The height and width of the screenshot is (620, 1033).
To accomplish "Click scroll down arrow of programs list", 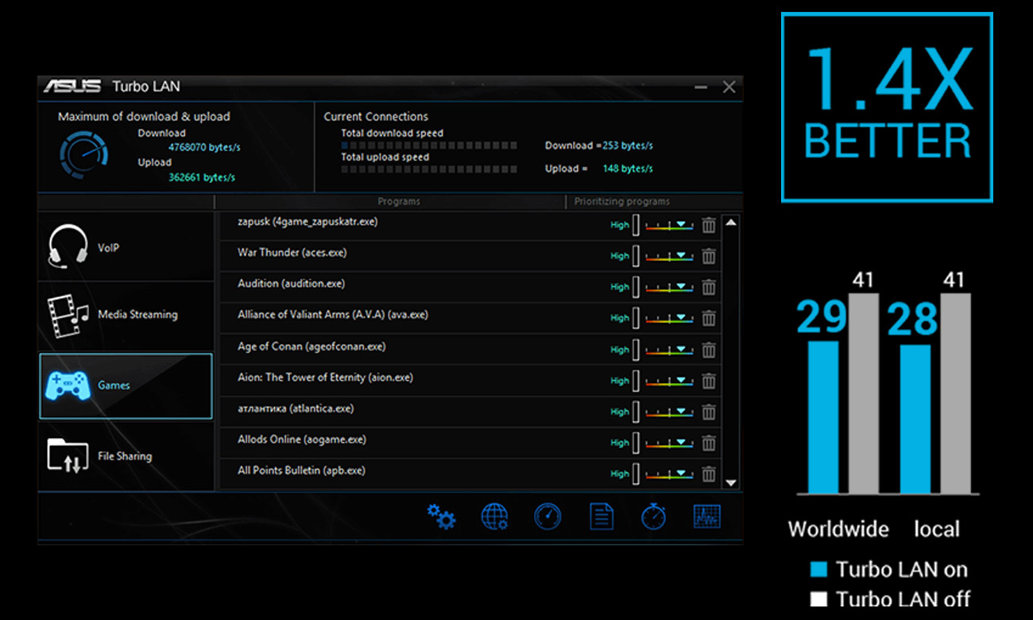I will click(731, 482).
